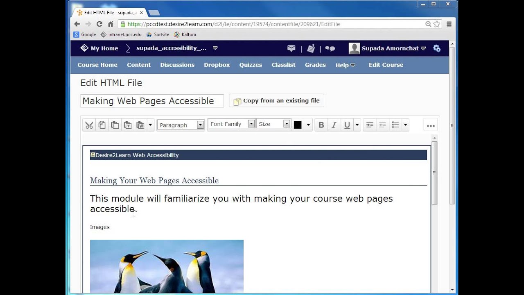This screenshot has height=295, width=524.
Task: Open the paste options dropdown arrow
Action: (150, 125)
